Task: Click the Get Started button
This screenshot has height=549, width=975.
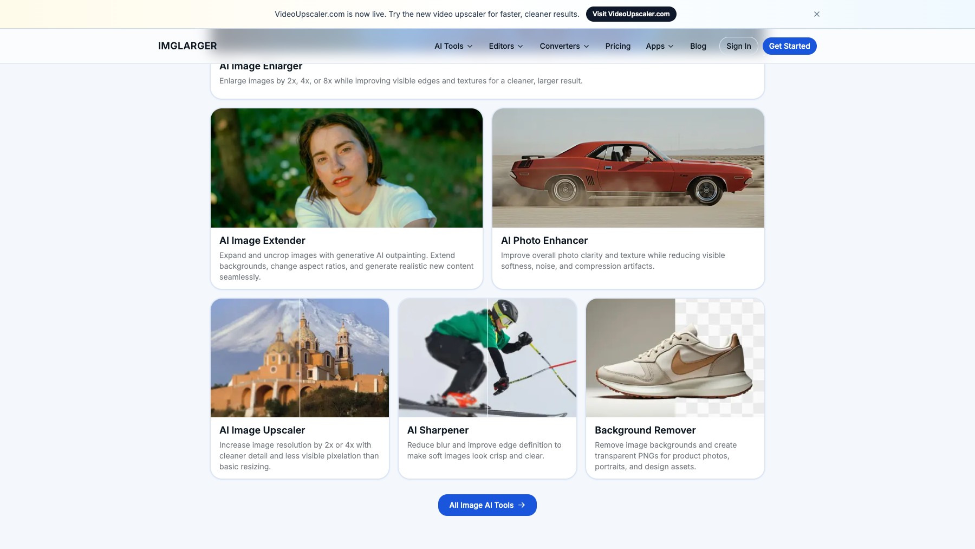Action: (x=789, y=46)
